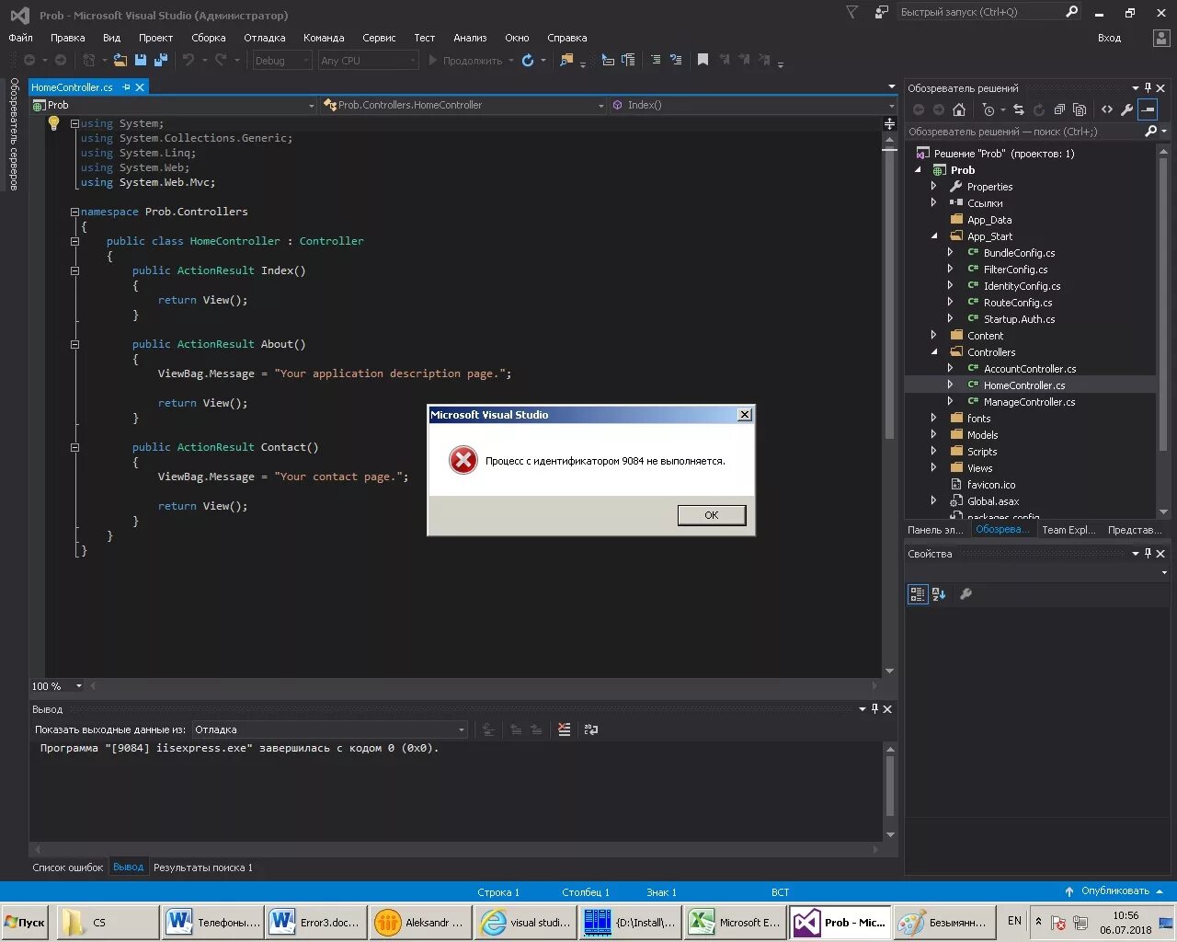
Task: Click Sync with Active Document arrows icon
Action: 1018,109
